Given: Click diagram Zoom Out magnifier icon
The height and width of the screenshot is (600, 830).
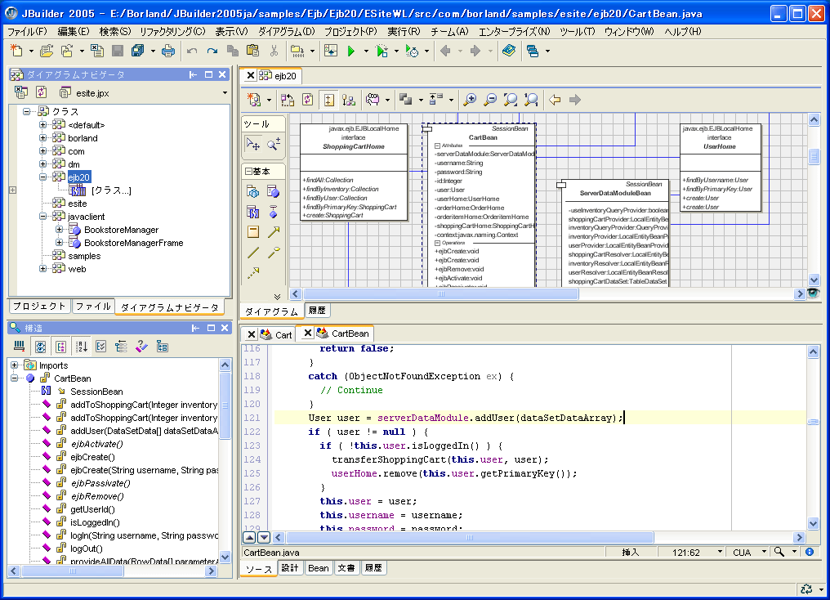Looking at the screenshot, I should (x=491, y=100).
